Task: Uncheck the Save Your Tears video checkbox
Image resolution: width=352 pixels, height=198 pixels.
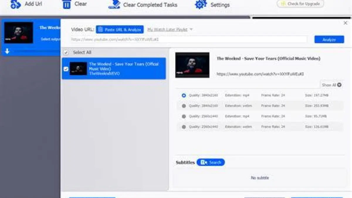Action: point(66,69)
